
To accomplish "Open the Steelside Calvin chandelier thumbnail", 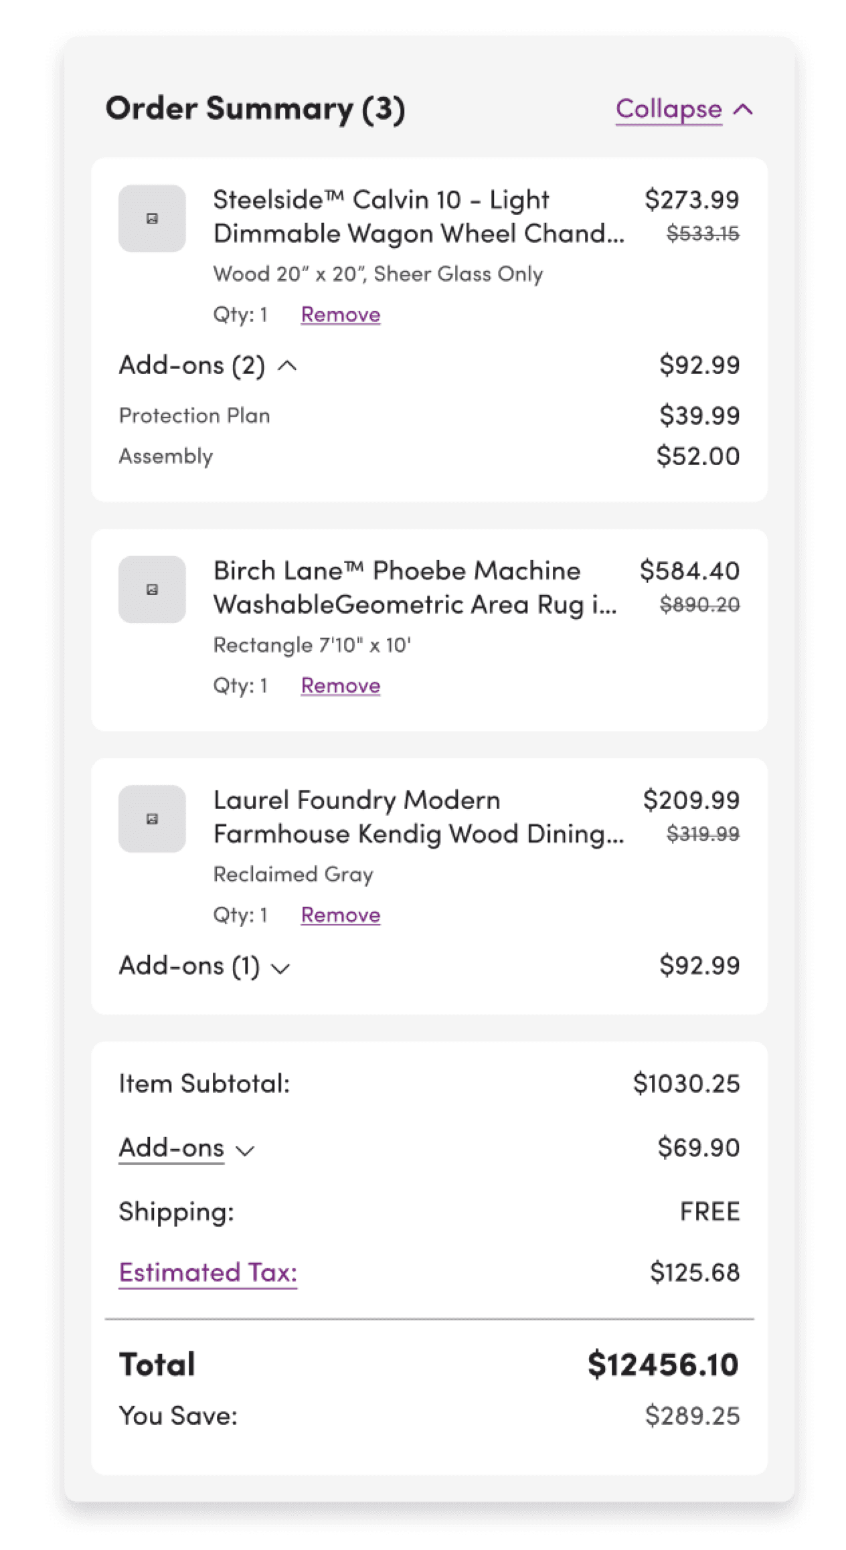I will (x=152, y=218).
